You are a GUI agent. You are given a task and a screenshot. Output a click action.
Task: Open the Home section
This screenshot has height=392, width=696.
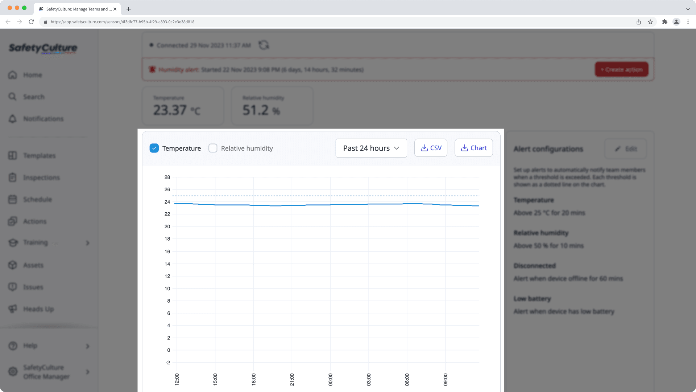point(32,75)
